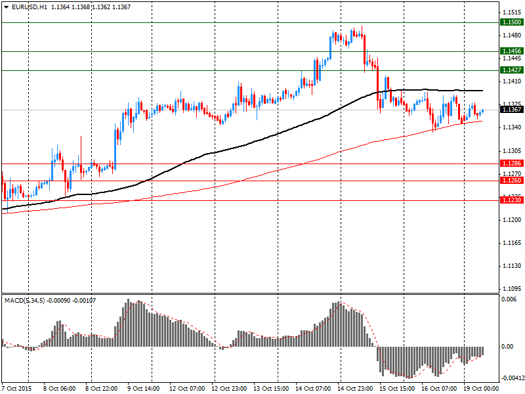Viewport: 525px width, 394px height.
Task: Click the 8 Oct 22:00 time label
Action: point(101,389)
